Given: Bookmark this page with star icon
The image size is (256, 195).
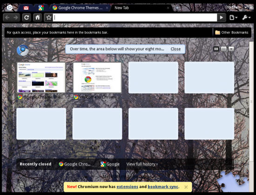Looking at the screenshot, I should [49, 18].
